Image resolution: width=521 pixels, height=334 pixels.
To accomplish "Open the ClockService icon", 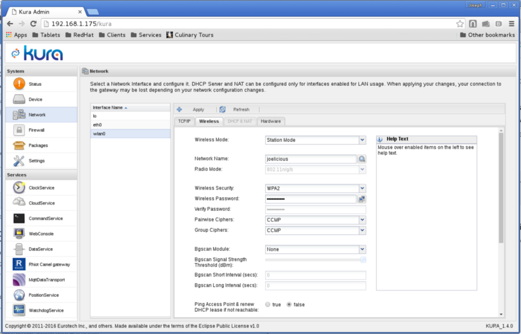I will point(19,188).
